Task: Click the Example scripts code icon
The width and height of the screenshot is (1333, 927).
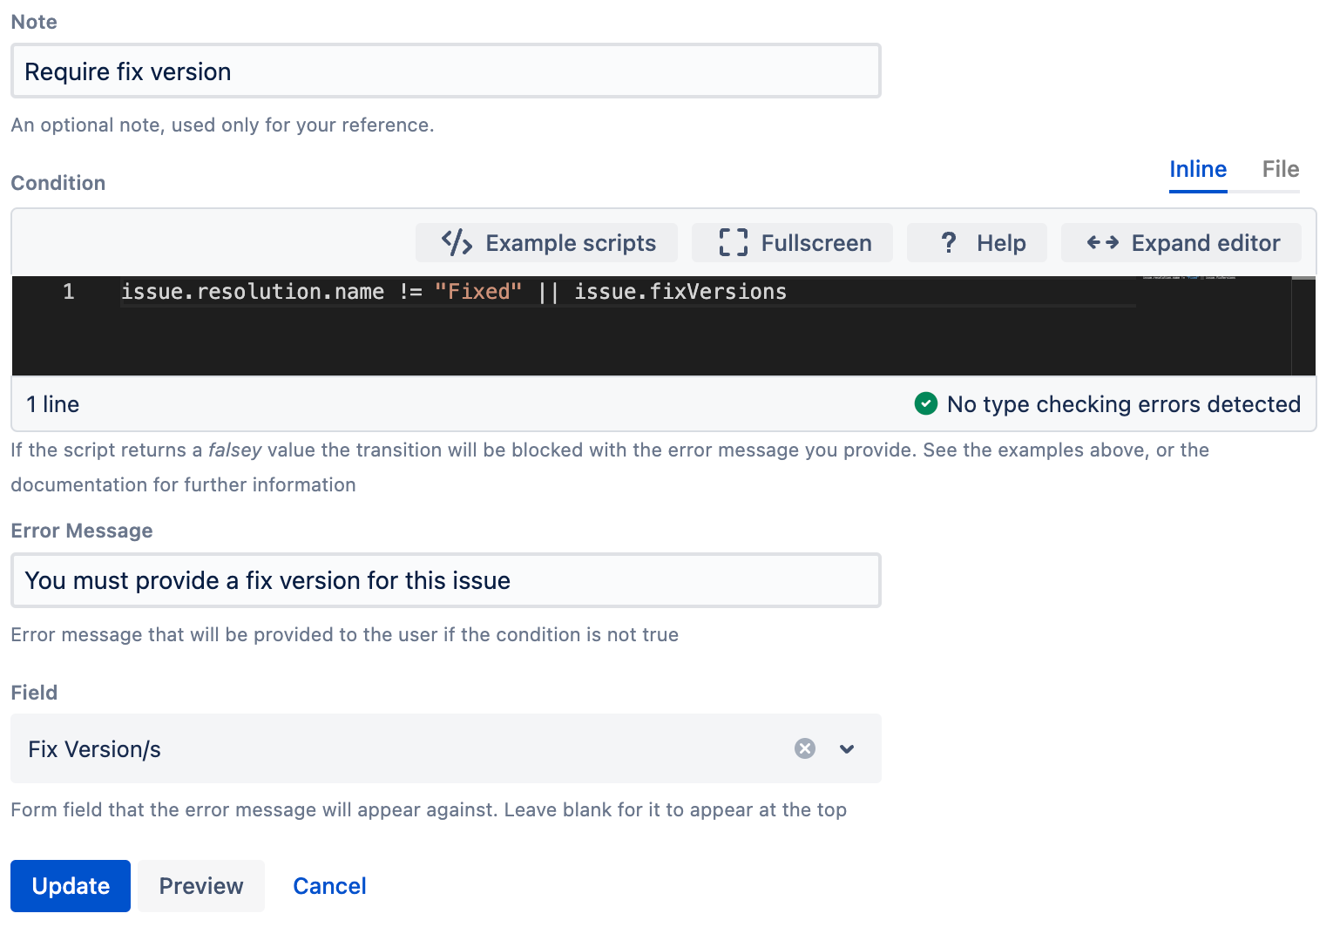Action: click(x=457, y=242)
